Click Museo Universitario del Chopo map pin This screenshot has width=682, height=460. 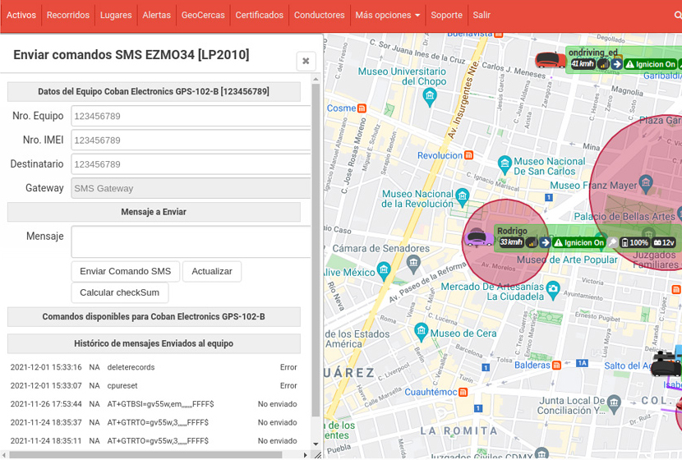pyautogui.click(x=430, y=96)
